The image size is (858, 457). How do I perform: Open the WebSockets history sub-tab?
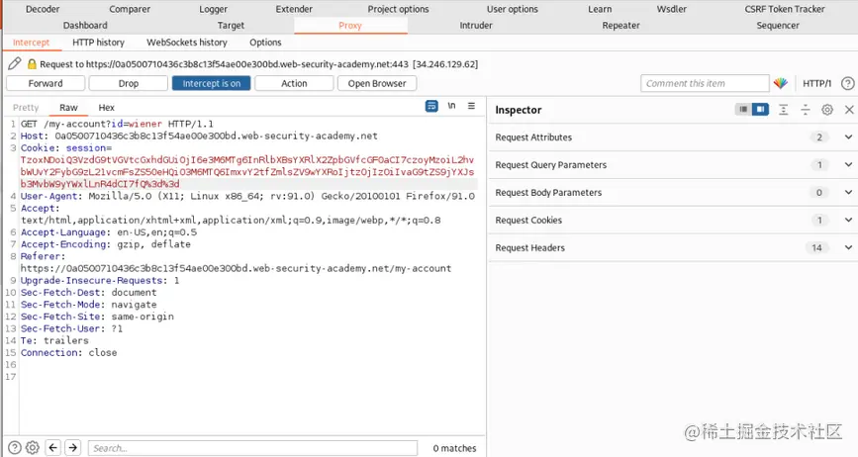[187, 43]
